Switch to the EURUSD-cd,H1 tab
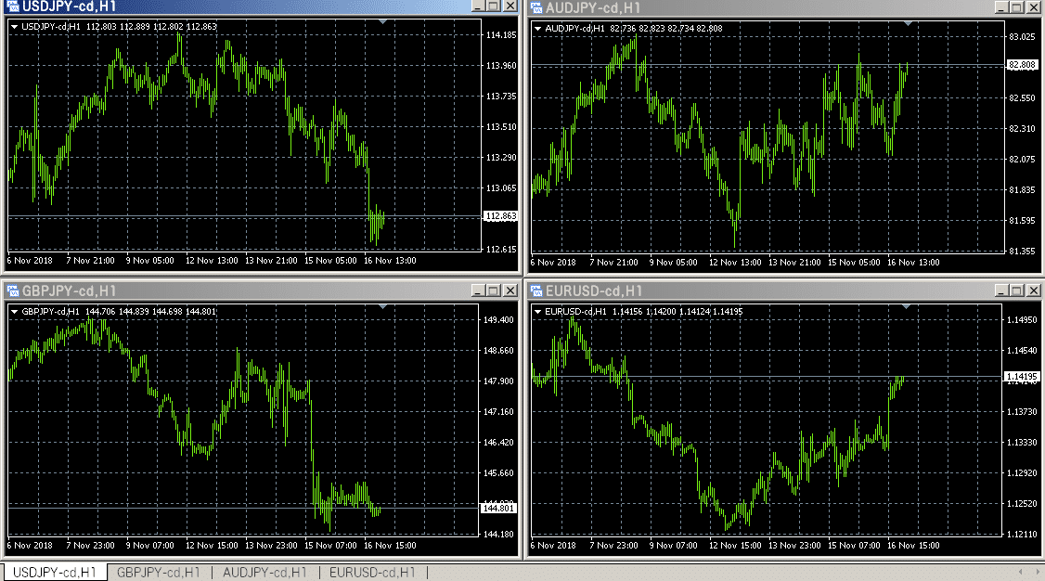1045x581 pixels. tap(372, 573)
